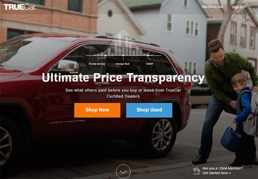Click the TrueCar logo

(20, 7)
